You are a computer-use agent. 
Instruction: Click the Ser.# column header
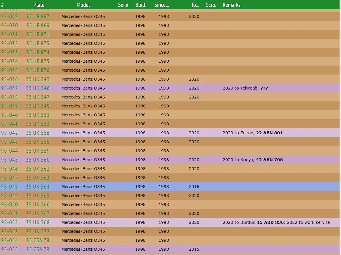[x=123, y=5]
